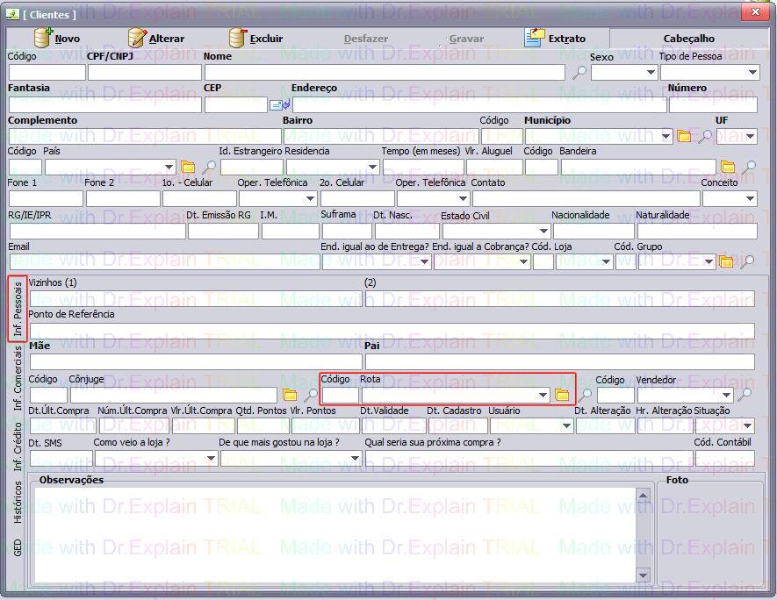Click the magnifier icon beside Nome field

[579, 73]
